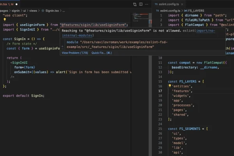The width and height of the screenshot is (234, 156).
Task: Close the eslint.config.ts tab
Action: coord(182,4)
